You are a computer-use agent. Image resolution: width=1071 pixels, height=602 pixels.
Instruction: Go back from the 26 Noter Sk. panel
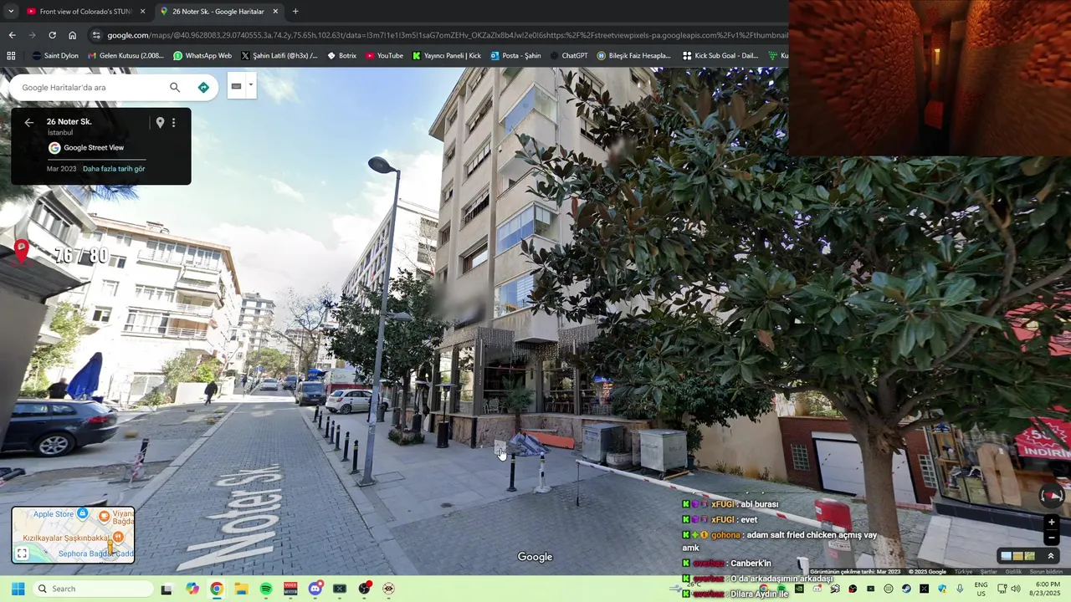click(29, 122)
